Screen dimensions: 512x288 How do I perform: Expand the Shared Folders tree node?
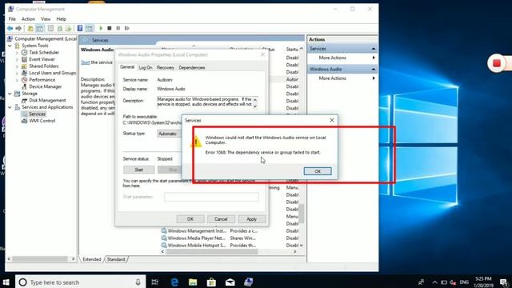pyautogui.click(x=17, y=66)
